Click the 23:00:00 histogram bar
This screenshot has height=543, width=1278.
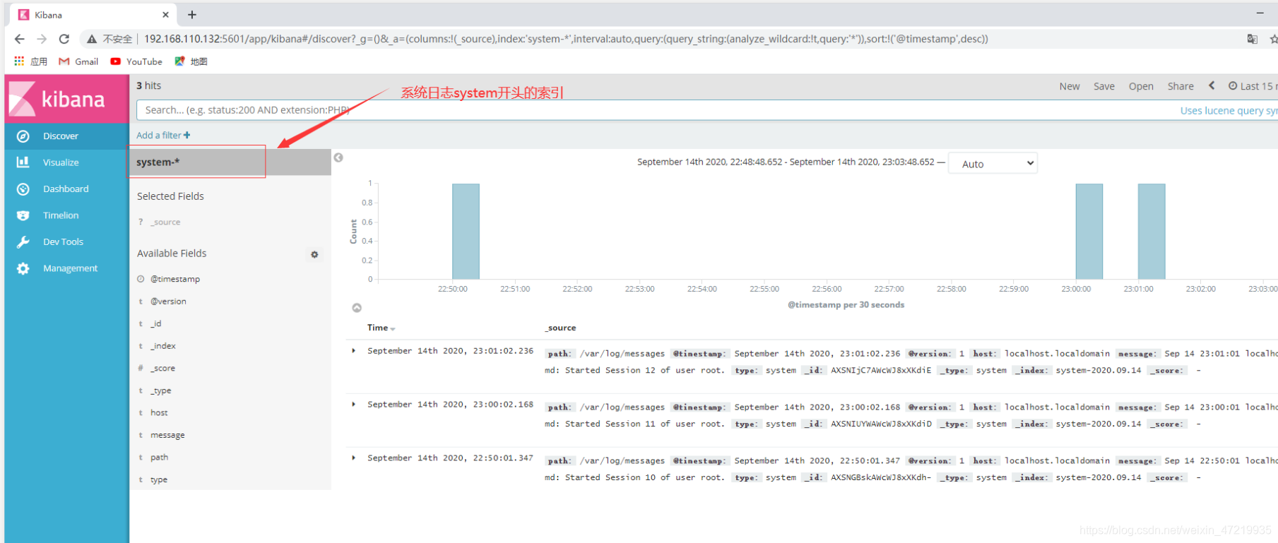[x=1089, y=232]
